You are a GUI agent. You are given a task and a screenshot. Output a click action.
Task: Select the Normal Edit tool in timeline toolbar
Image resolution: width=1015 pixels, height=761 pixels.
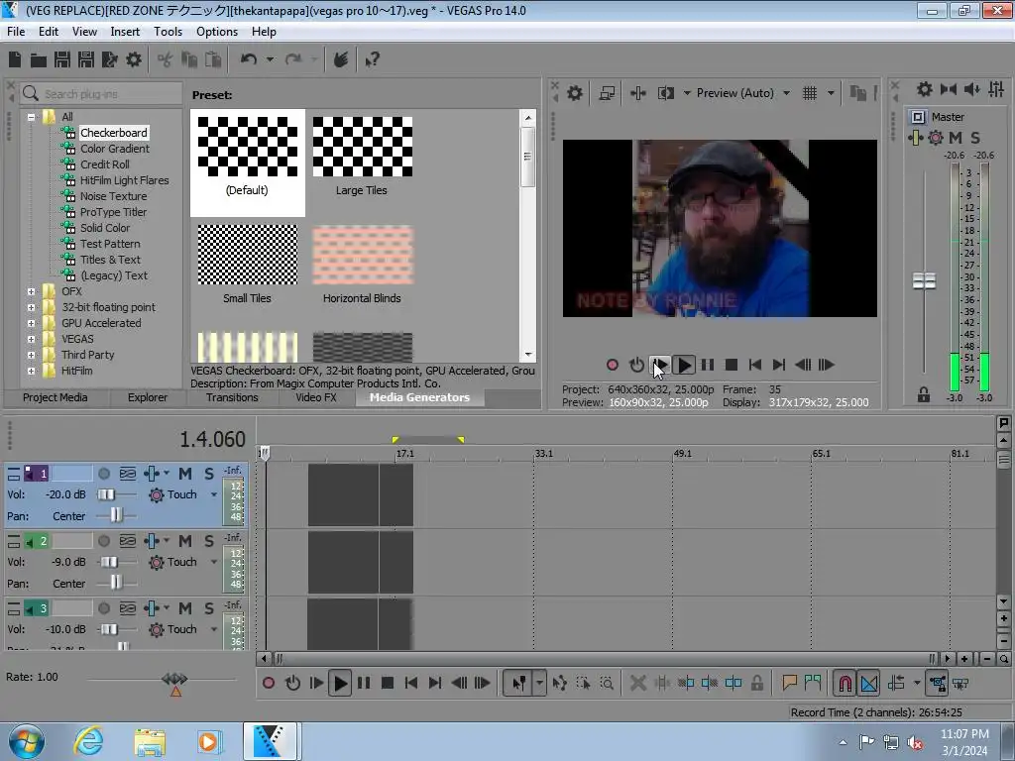pyautogui.click(x=519, y=683)
